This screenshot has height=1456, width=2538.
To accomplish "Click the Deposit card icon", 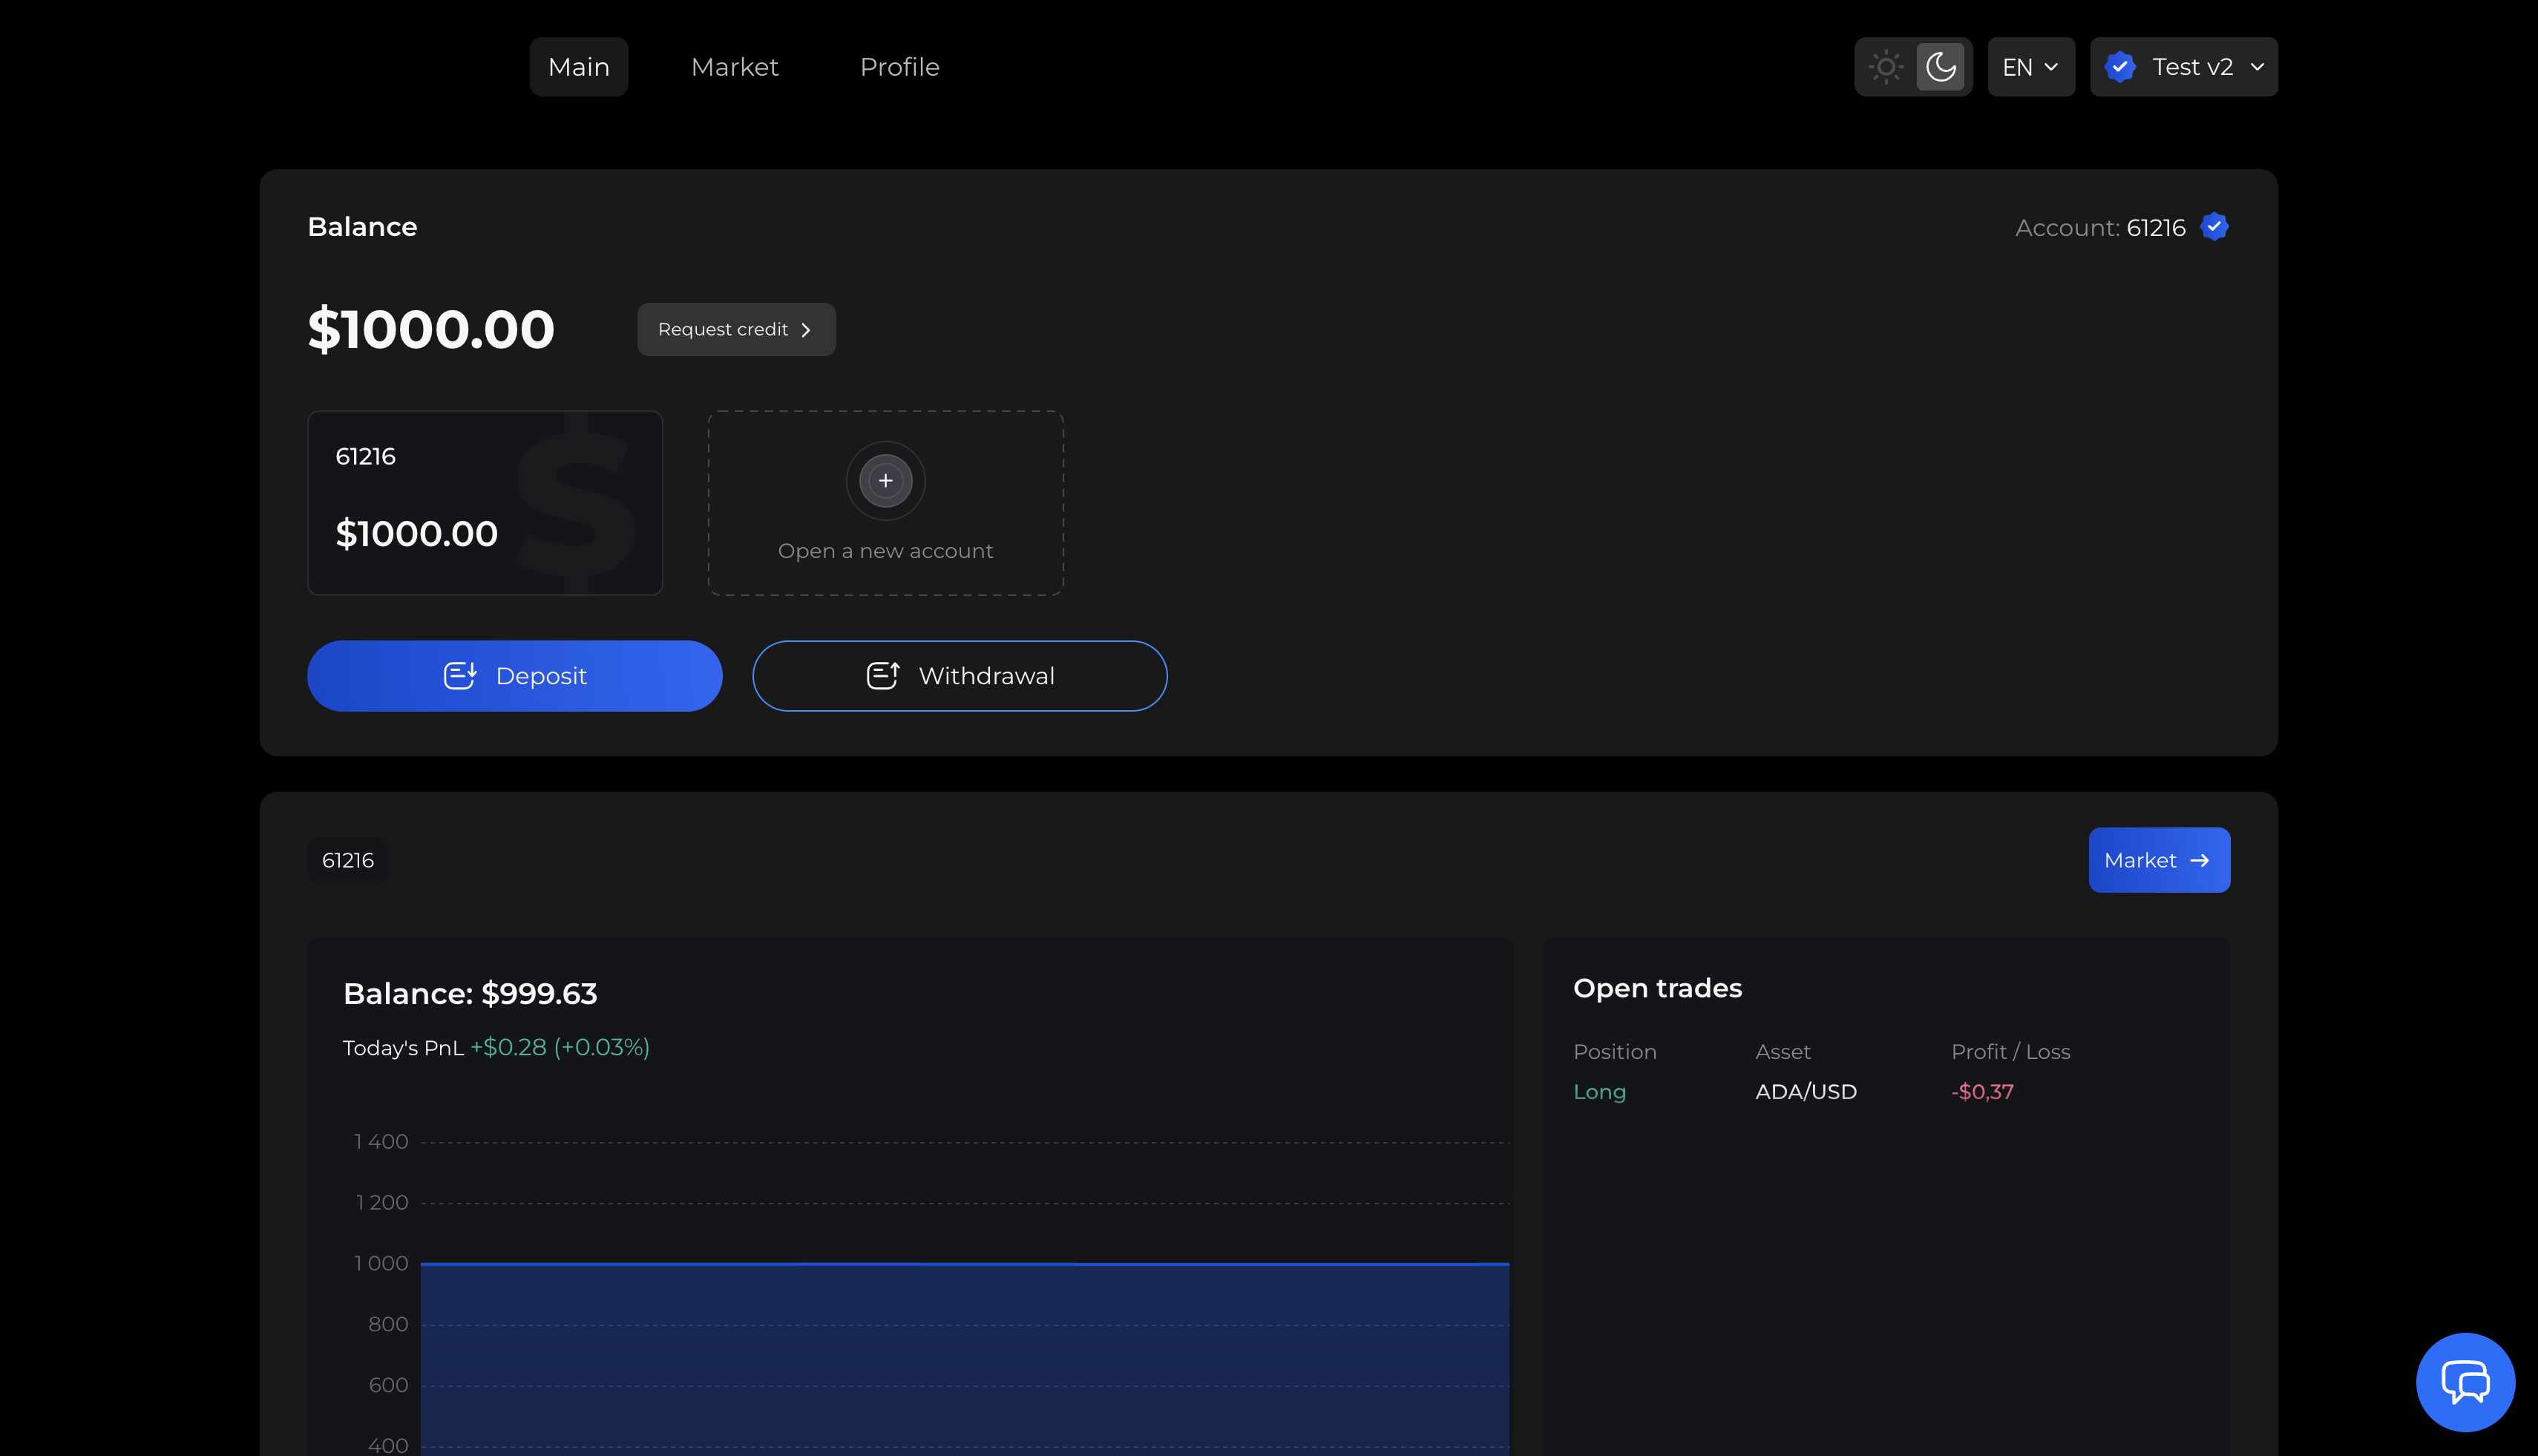I will point(460,676).
